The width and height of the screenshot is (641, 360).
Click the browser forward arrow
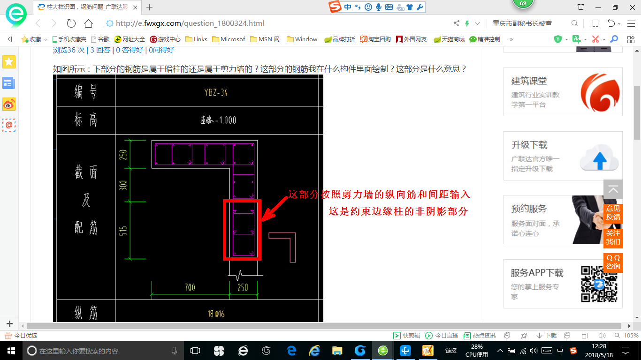coord(54,23)
